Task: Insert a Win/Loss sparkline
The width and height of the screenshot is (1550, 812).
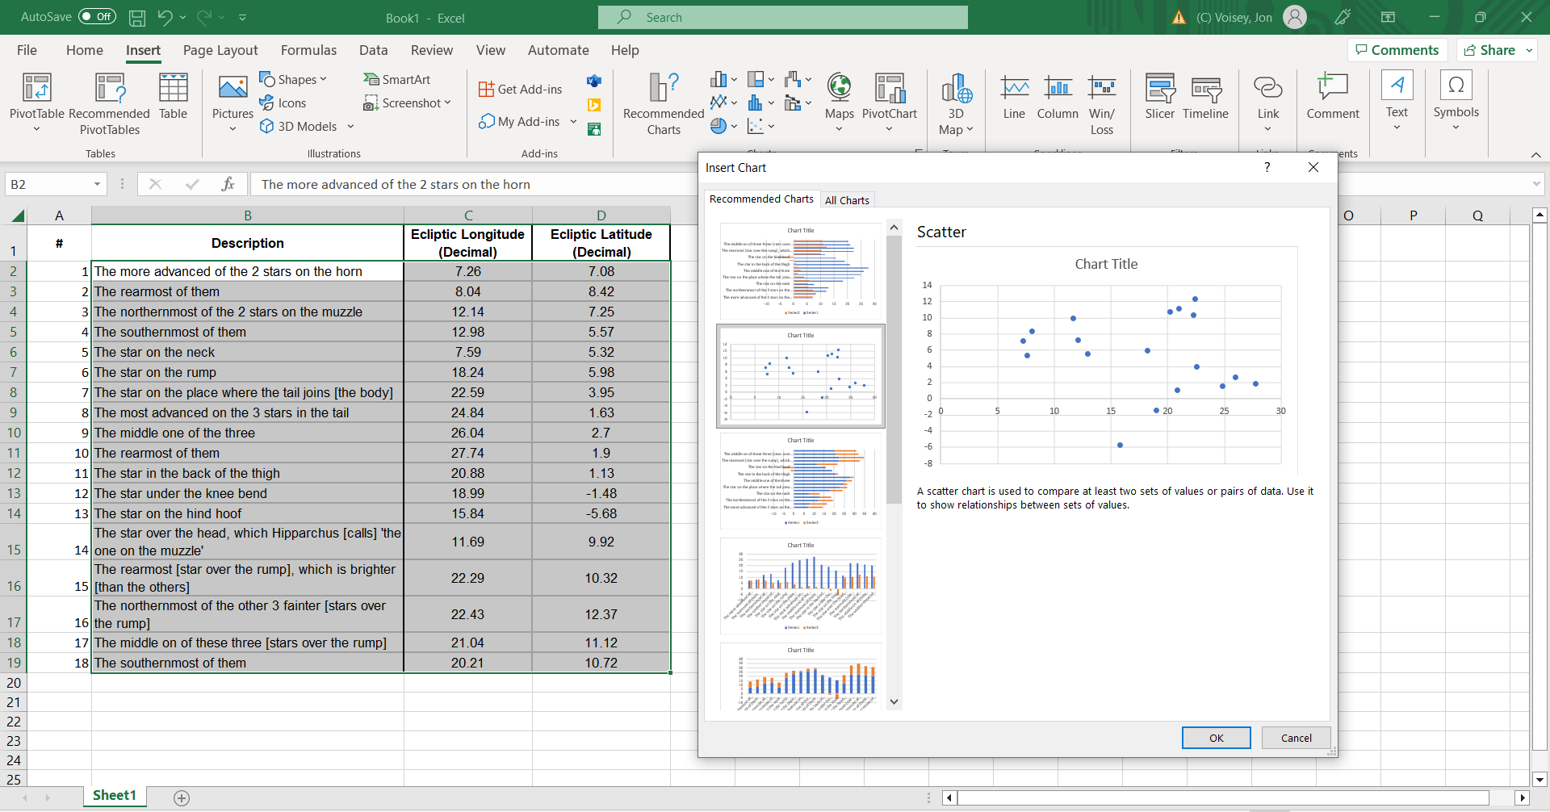Action: [1102, 103]
